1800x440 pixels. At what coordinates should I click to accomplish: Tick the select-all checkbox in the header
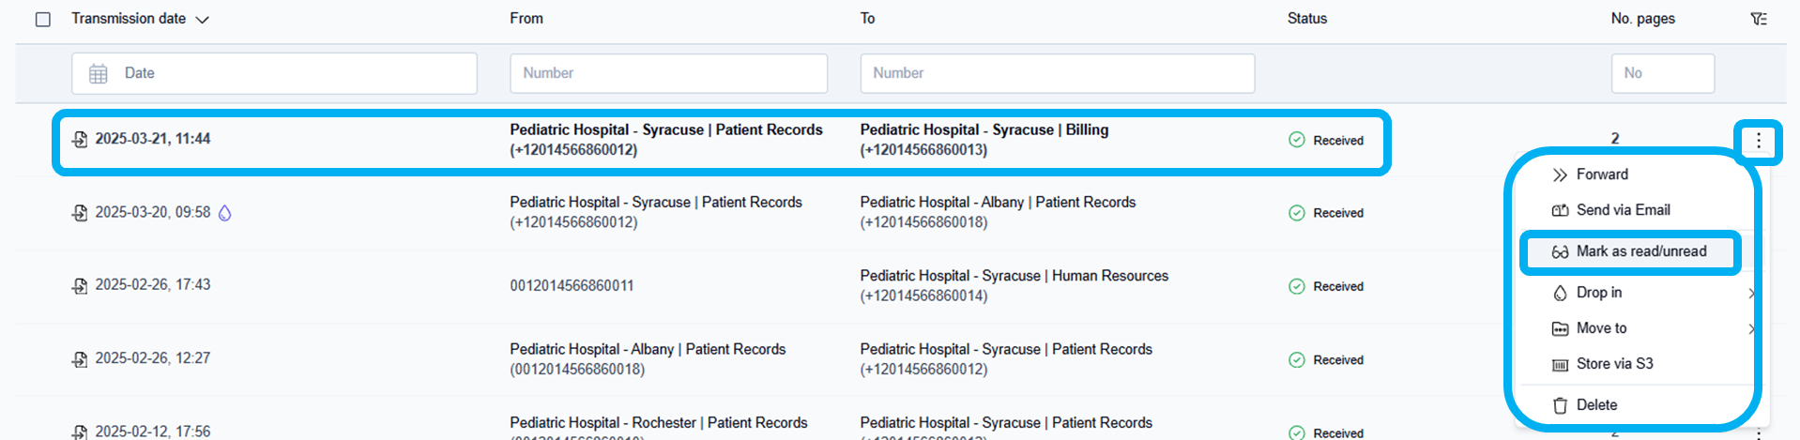click(x=43, y=20)
